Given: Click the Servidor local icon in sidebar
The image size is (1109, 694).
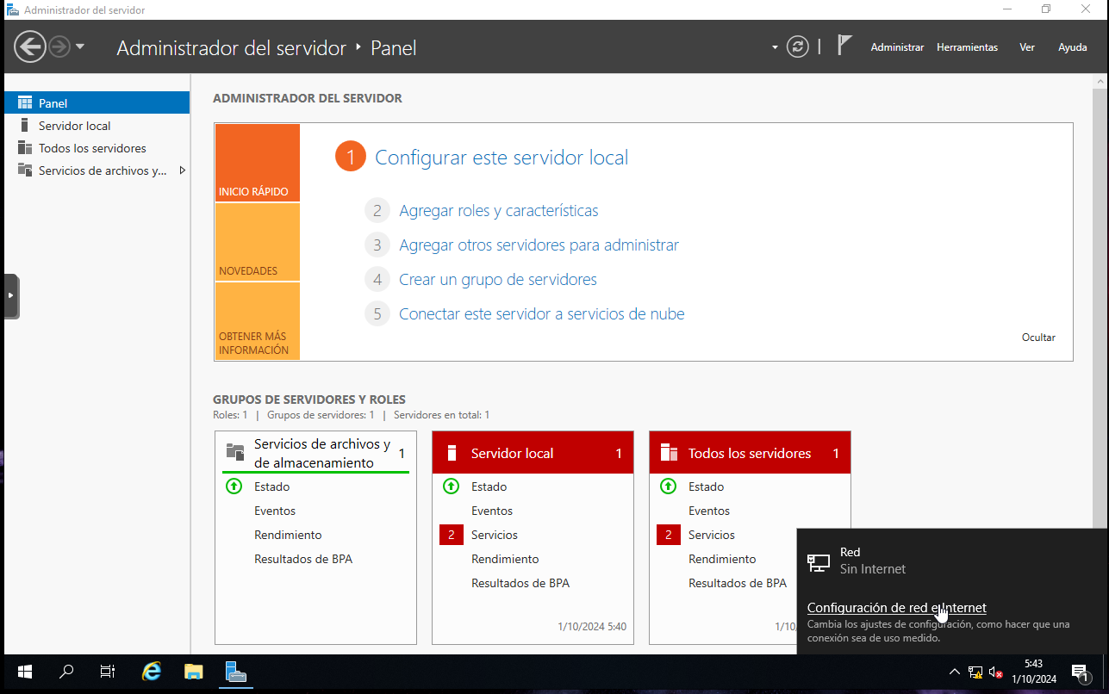Looking at the screenshot, I should pyautogui.click(x=25, y=125).
